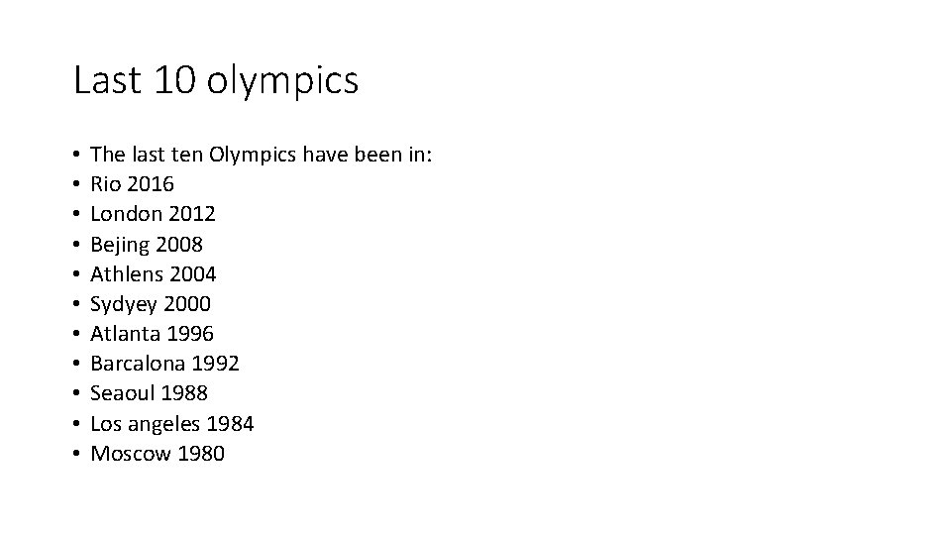
Task: Click the 'Sydyey 2000' bullet text
Action: 151,304
